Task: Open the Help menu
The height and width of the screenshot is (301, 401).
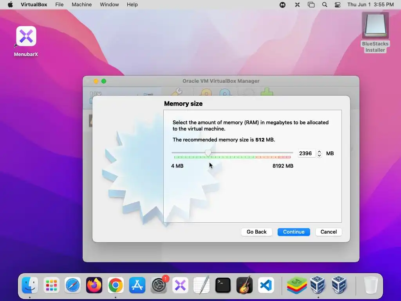Action: tap(132, 5)
